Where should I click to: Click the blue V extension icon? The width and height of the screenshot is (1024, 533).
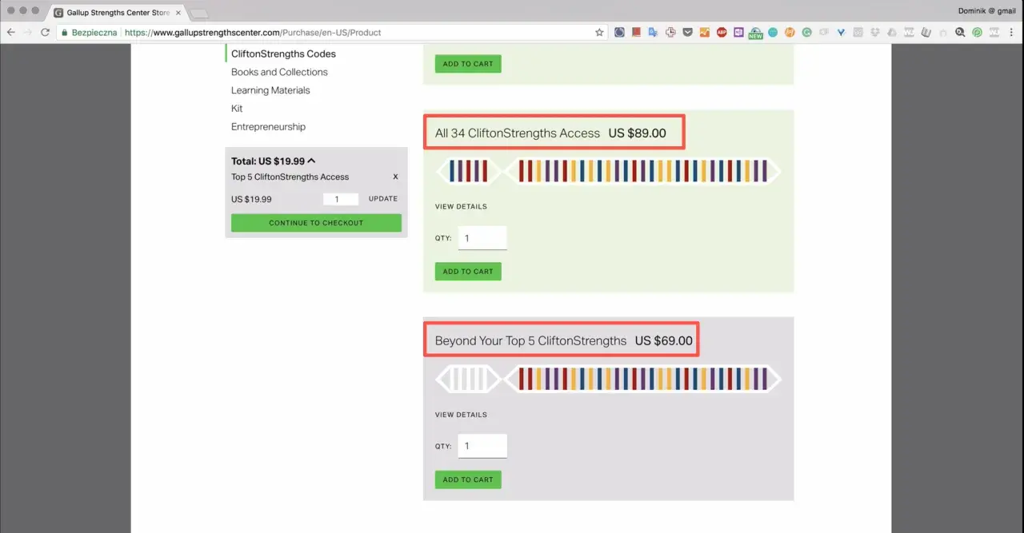pyautogui.click(x=841, y=33)
